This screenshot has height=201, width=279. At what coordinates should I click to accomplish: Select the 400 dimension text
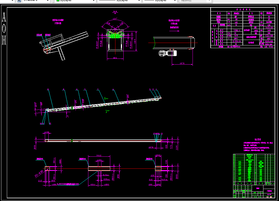[152, 175]
